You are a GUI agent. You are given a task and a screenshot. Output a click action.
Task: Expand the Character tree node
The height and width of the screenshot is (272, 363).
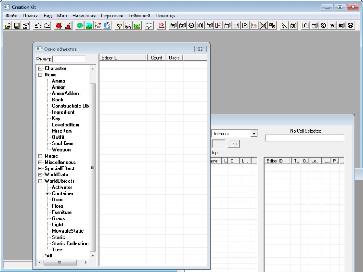[40, 69]
